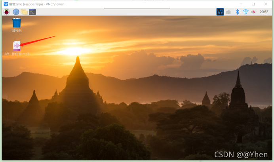This screenshot has width=274, height=162.
Task: Select the JW mp3 file icon
Action: 17,46
